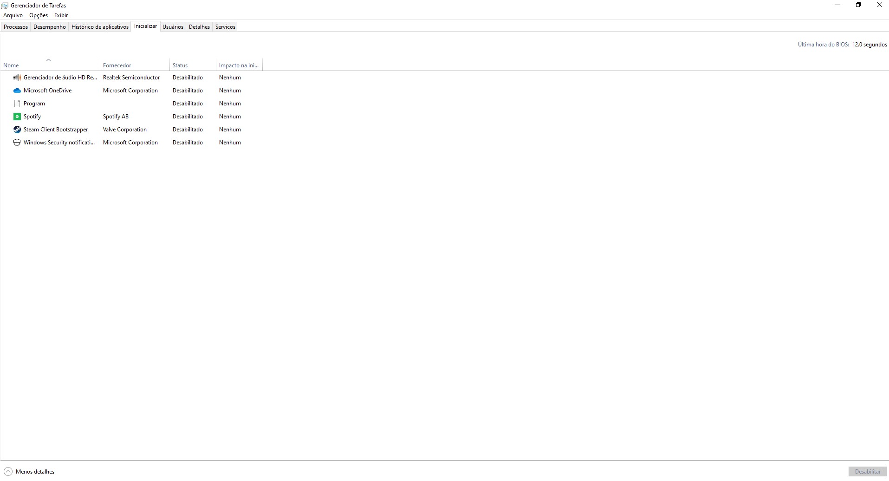Screen dimensions: 889x481
Task: Select the Program entry name
Action: tap(34, 104)
